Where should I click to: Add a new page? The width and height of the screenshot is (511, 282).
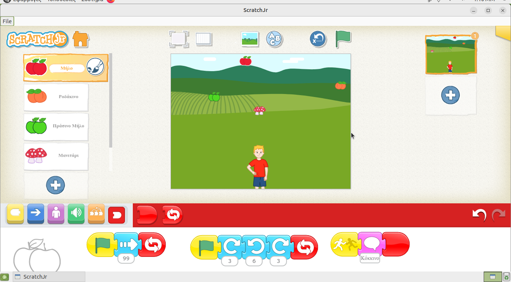pyautogui.click(x=450, y=95)
